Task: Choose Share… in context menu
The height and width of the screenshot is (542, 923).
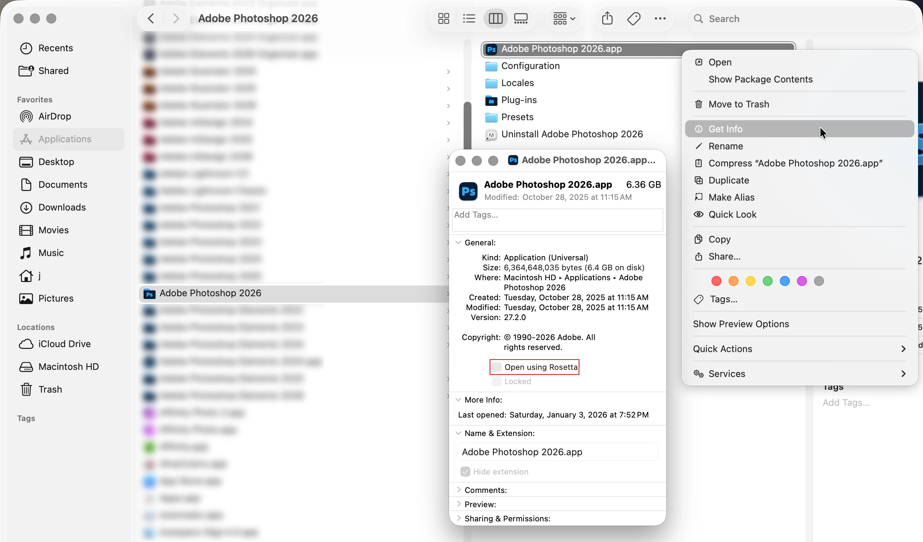Action: (x=799, y=256)
